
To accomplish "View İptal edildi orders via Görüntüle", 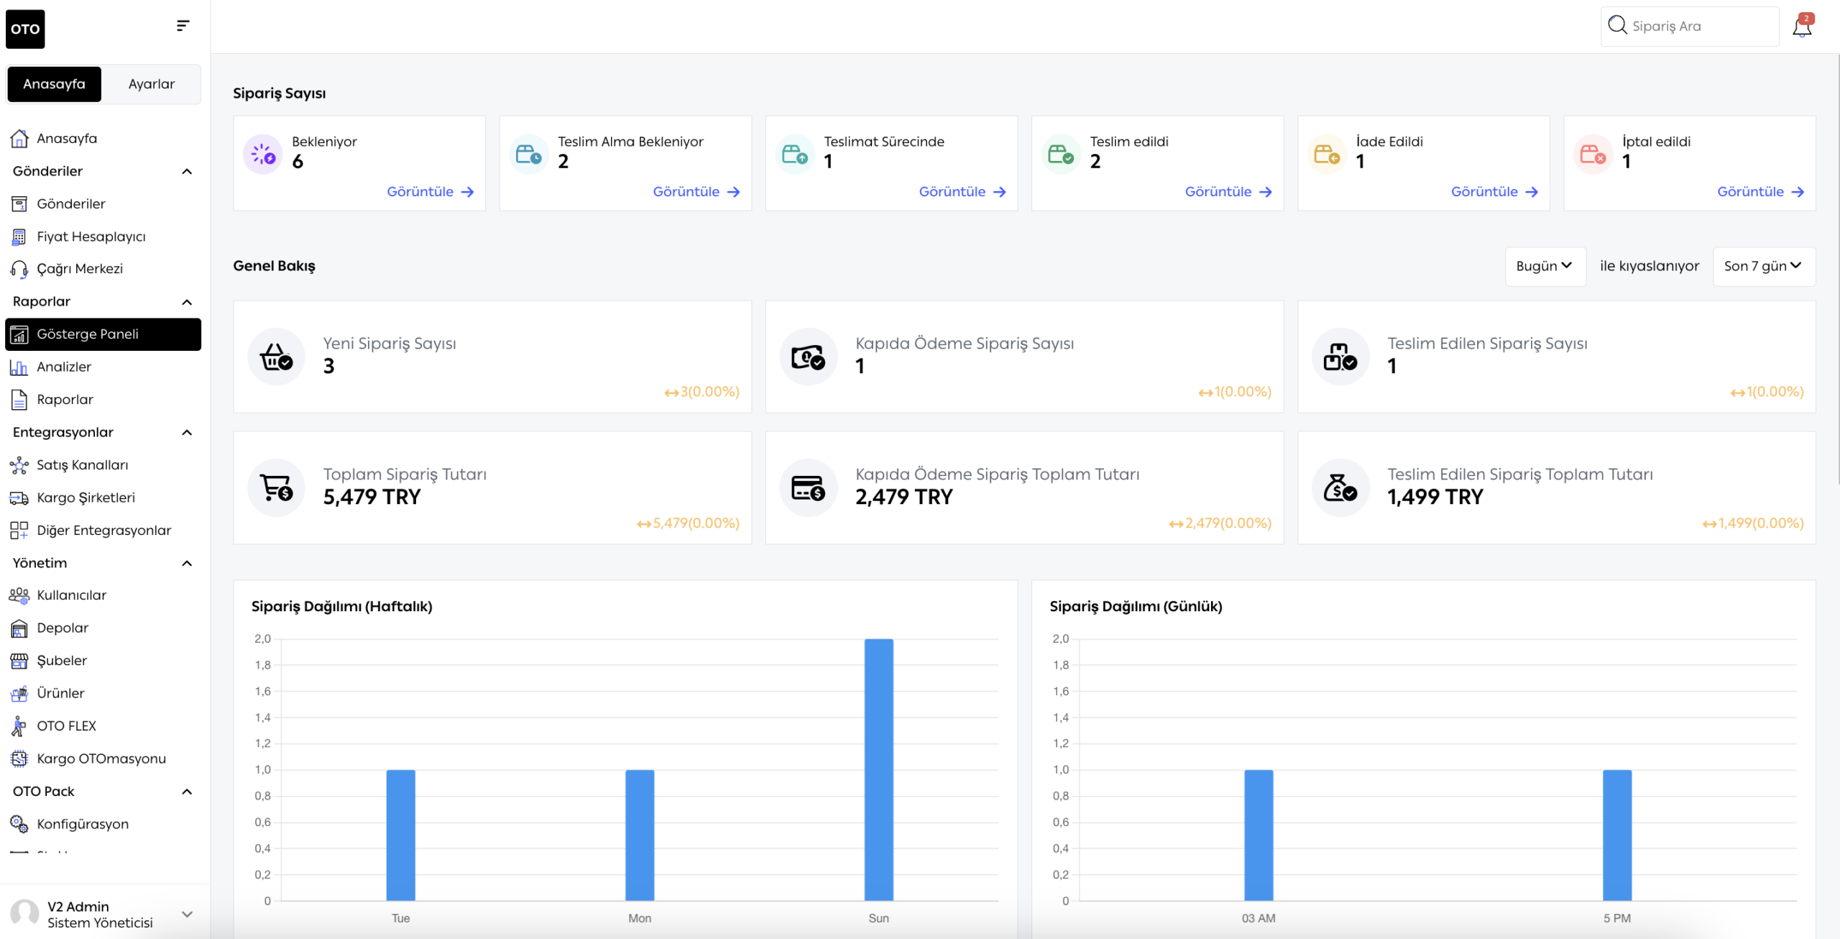I will point(1760,192).
